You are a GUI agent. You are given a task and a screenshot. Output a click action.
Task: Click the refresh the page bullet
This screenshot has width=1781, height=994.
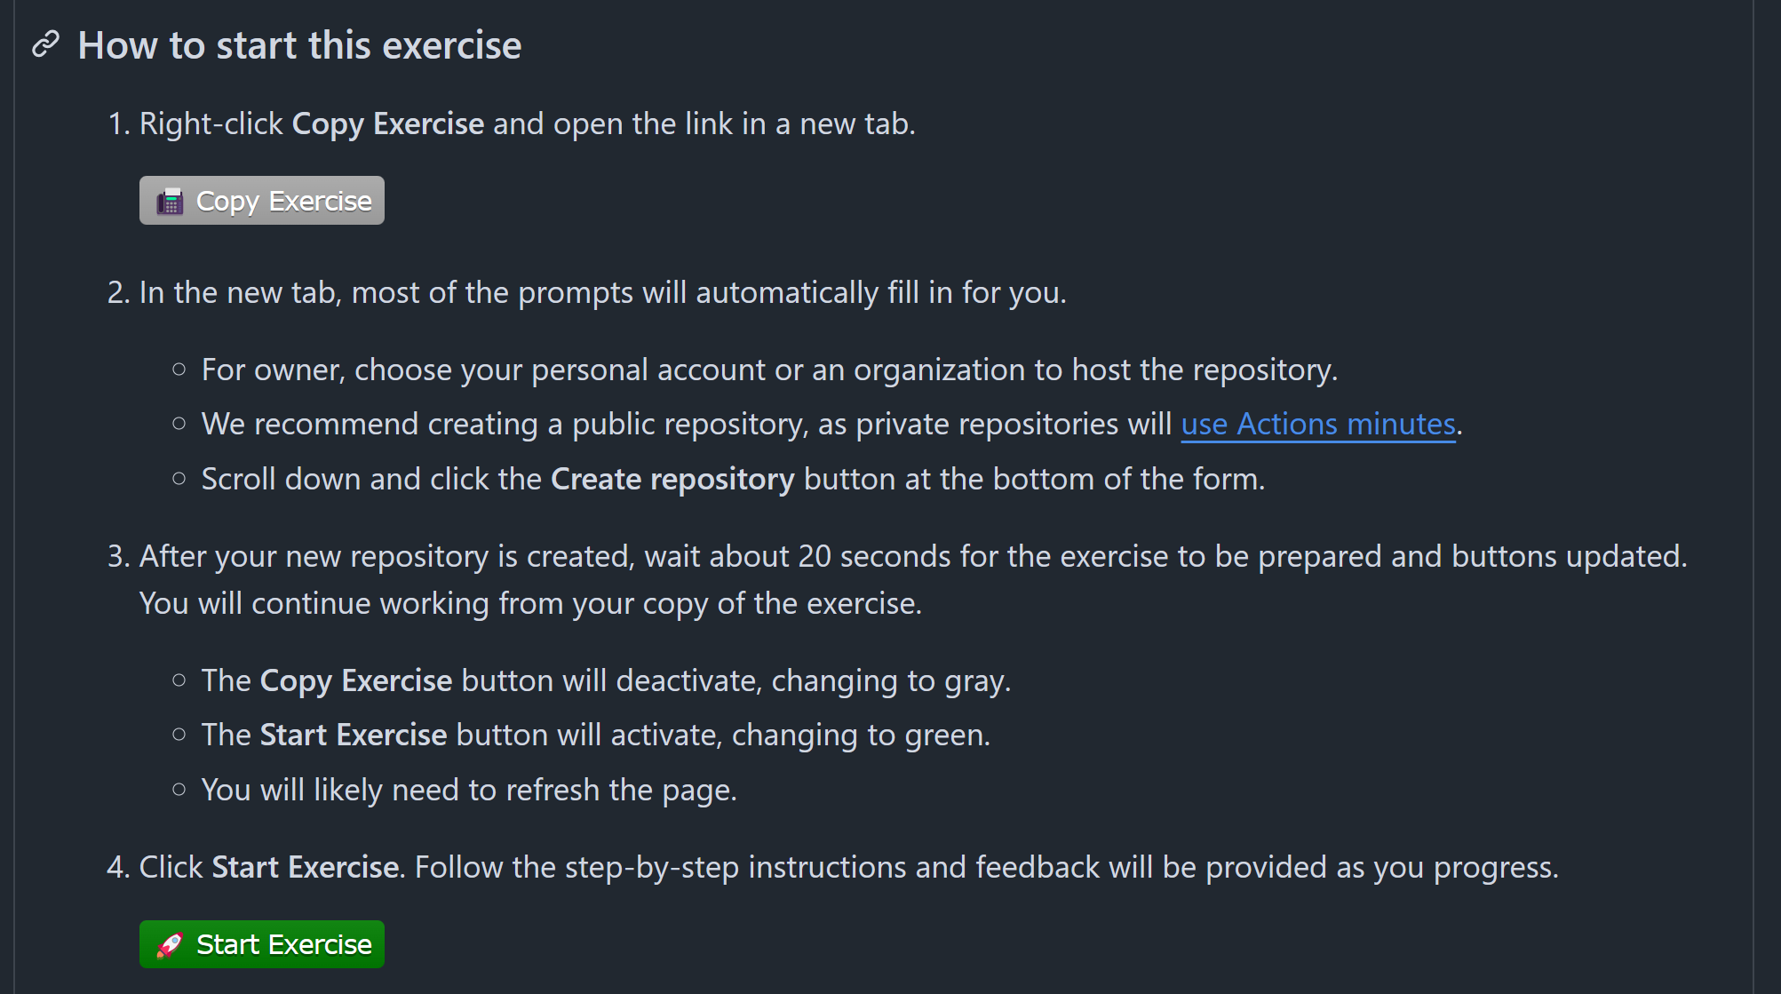469,790
